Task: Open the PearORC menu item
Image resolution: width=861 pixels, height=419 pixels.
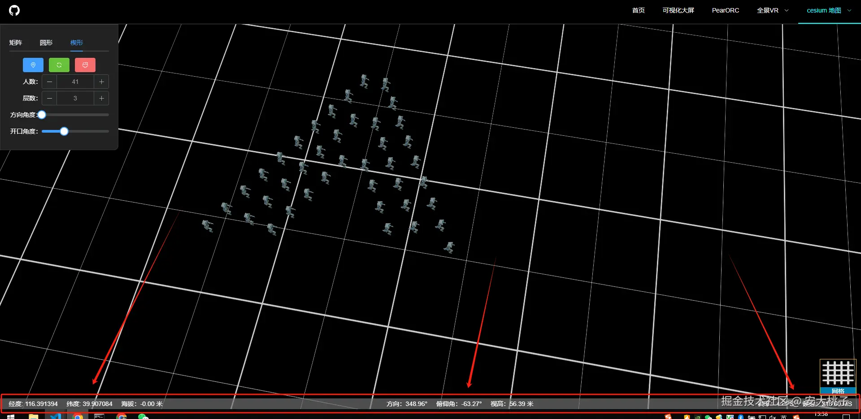Action: 726,10
